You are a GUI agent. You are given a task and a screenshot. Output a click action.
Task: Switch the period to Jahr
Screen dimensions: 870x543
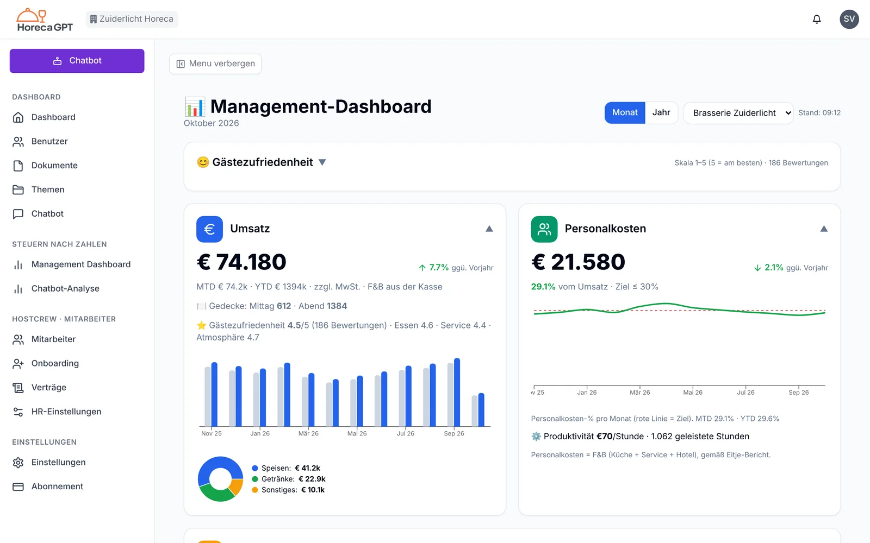tap(661, 113)
